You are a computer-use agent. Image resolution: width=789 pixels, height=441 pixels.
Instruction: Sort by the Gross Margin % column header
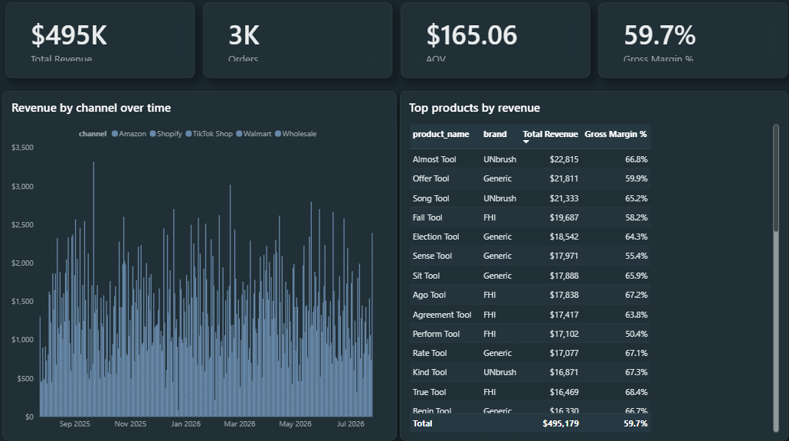tap(615, 134)
